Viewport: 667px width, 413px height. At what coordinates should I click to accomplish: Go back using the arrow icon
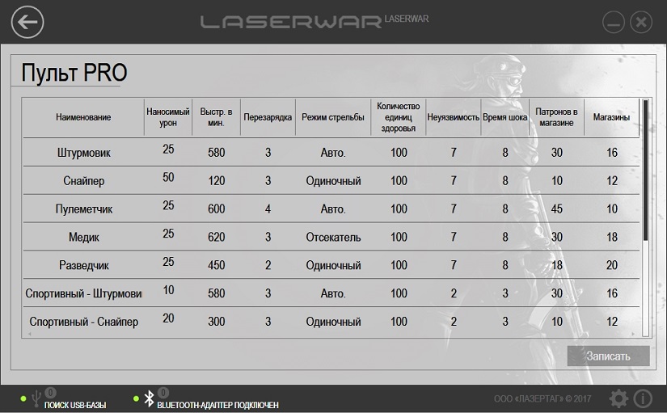[27, 22]
